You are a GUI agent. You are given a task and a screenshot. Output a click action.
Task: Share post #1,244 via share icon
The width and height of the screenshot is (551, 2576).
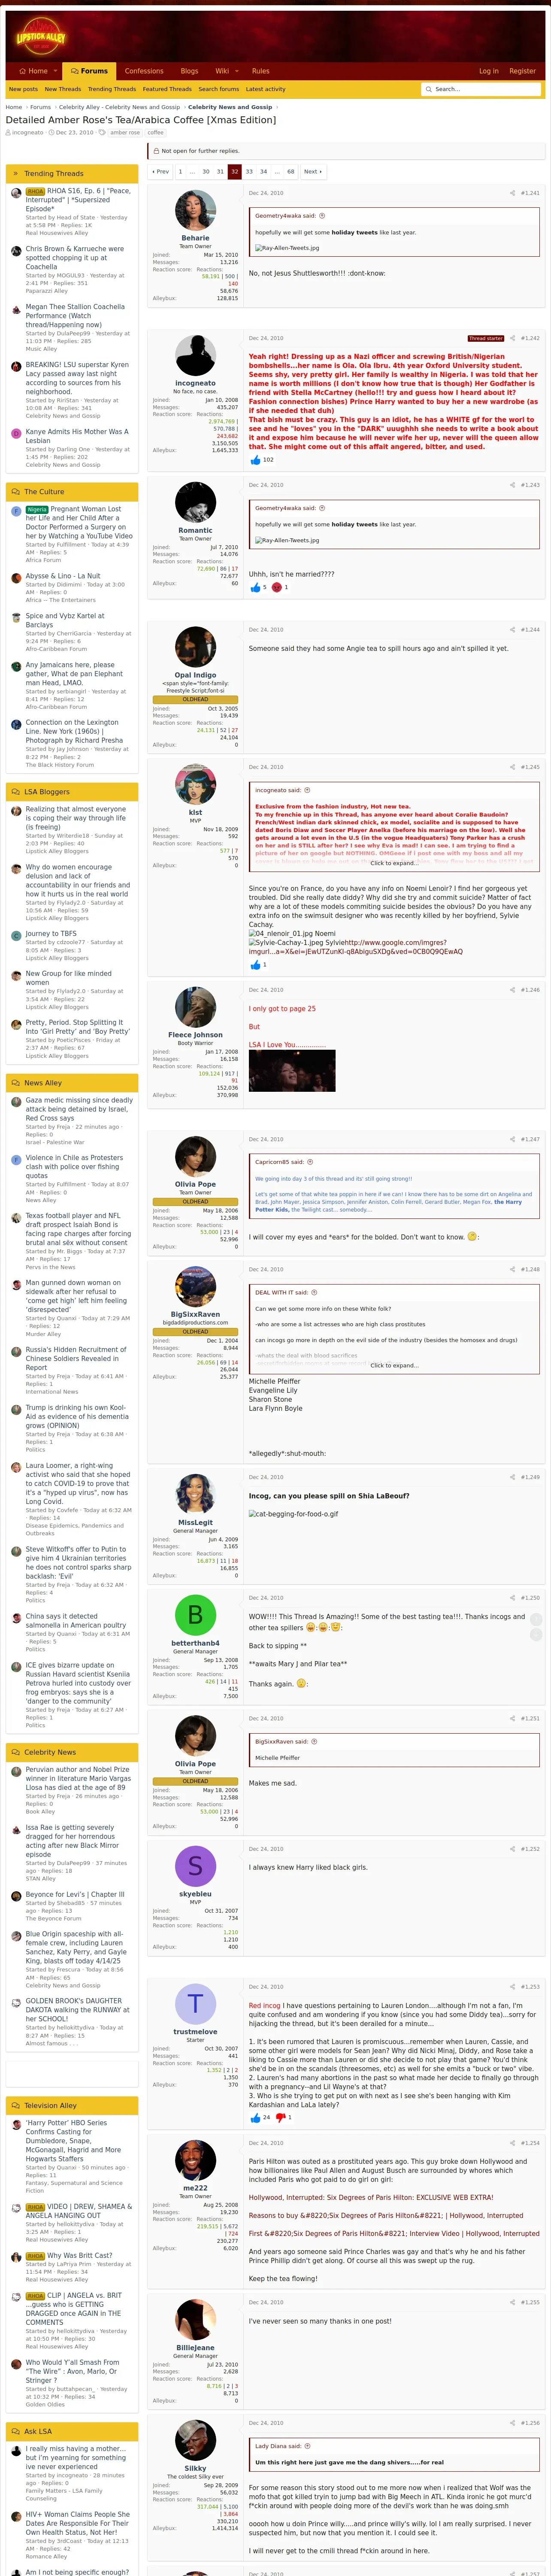click(513, 630)
